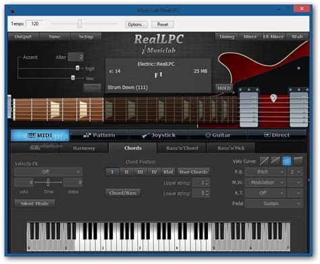Click the 25 MB memory readout
Image resolution: width=320 pixels, height=264 pixels.
coord(201,71)
